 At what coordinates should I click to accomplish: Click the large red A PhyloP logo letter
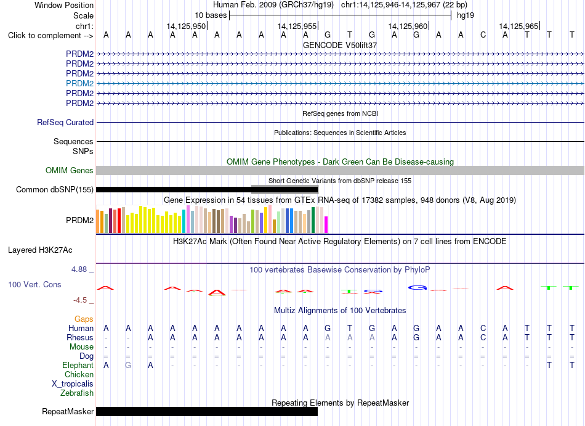pos(217,293)
